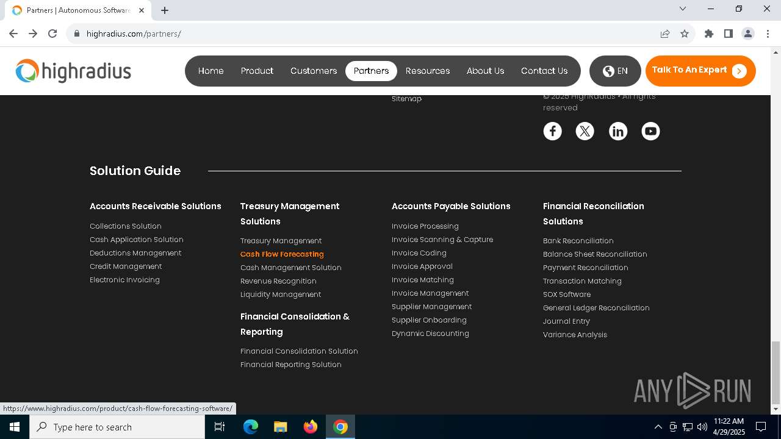Open Financial Reporting Solution link

(x=291, y=365)
